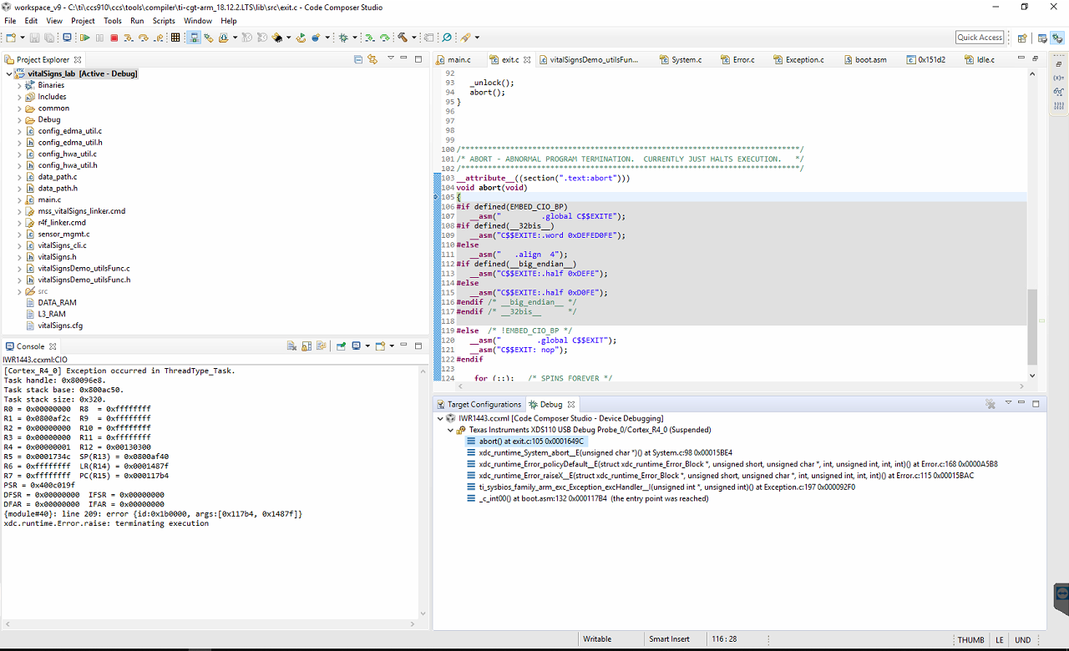Expand the Binaries folder in project tree

[x=19, y=85]
